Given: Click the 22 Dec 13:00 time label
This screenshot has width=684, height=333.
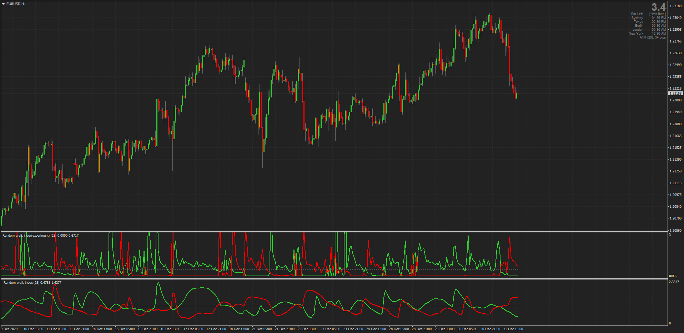Looking at the screenshot, I should 308,329.
